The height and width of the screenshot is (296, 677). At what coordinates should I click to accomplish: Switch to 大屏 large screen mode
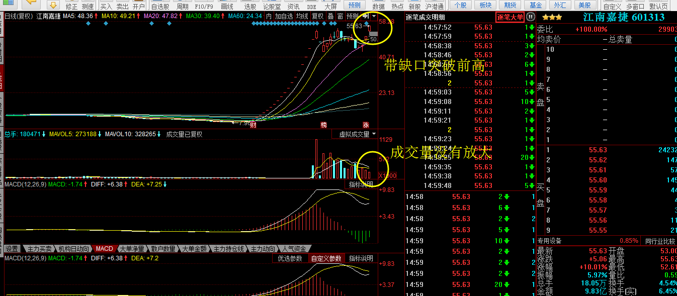330,7
